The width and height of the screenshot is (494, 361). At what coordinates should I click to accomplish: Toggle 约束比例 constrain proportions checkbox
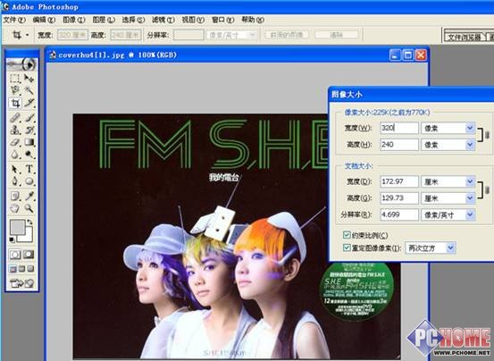pos(347,235)
